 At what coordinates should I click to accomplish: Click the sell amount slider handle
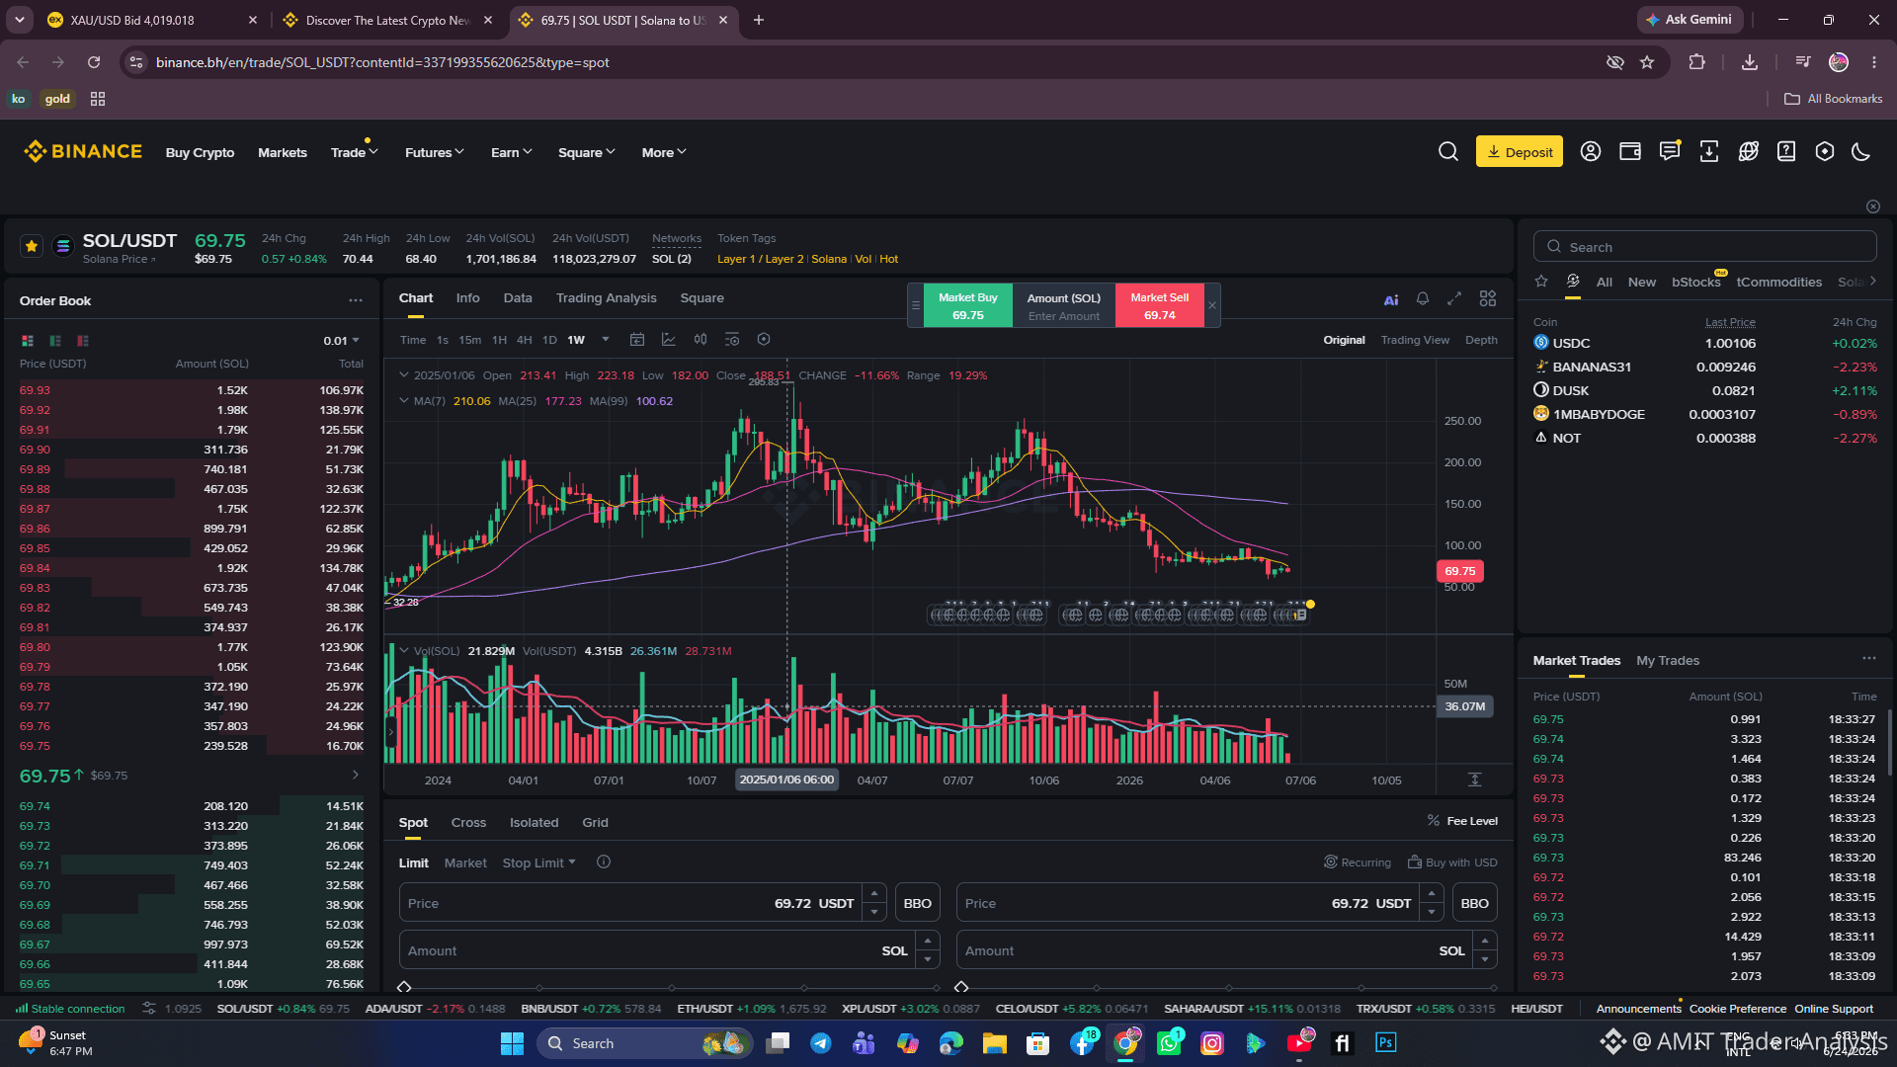(x=961, y=987)
